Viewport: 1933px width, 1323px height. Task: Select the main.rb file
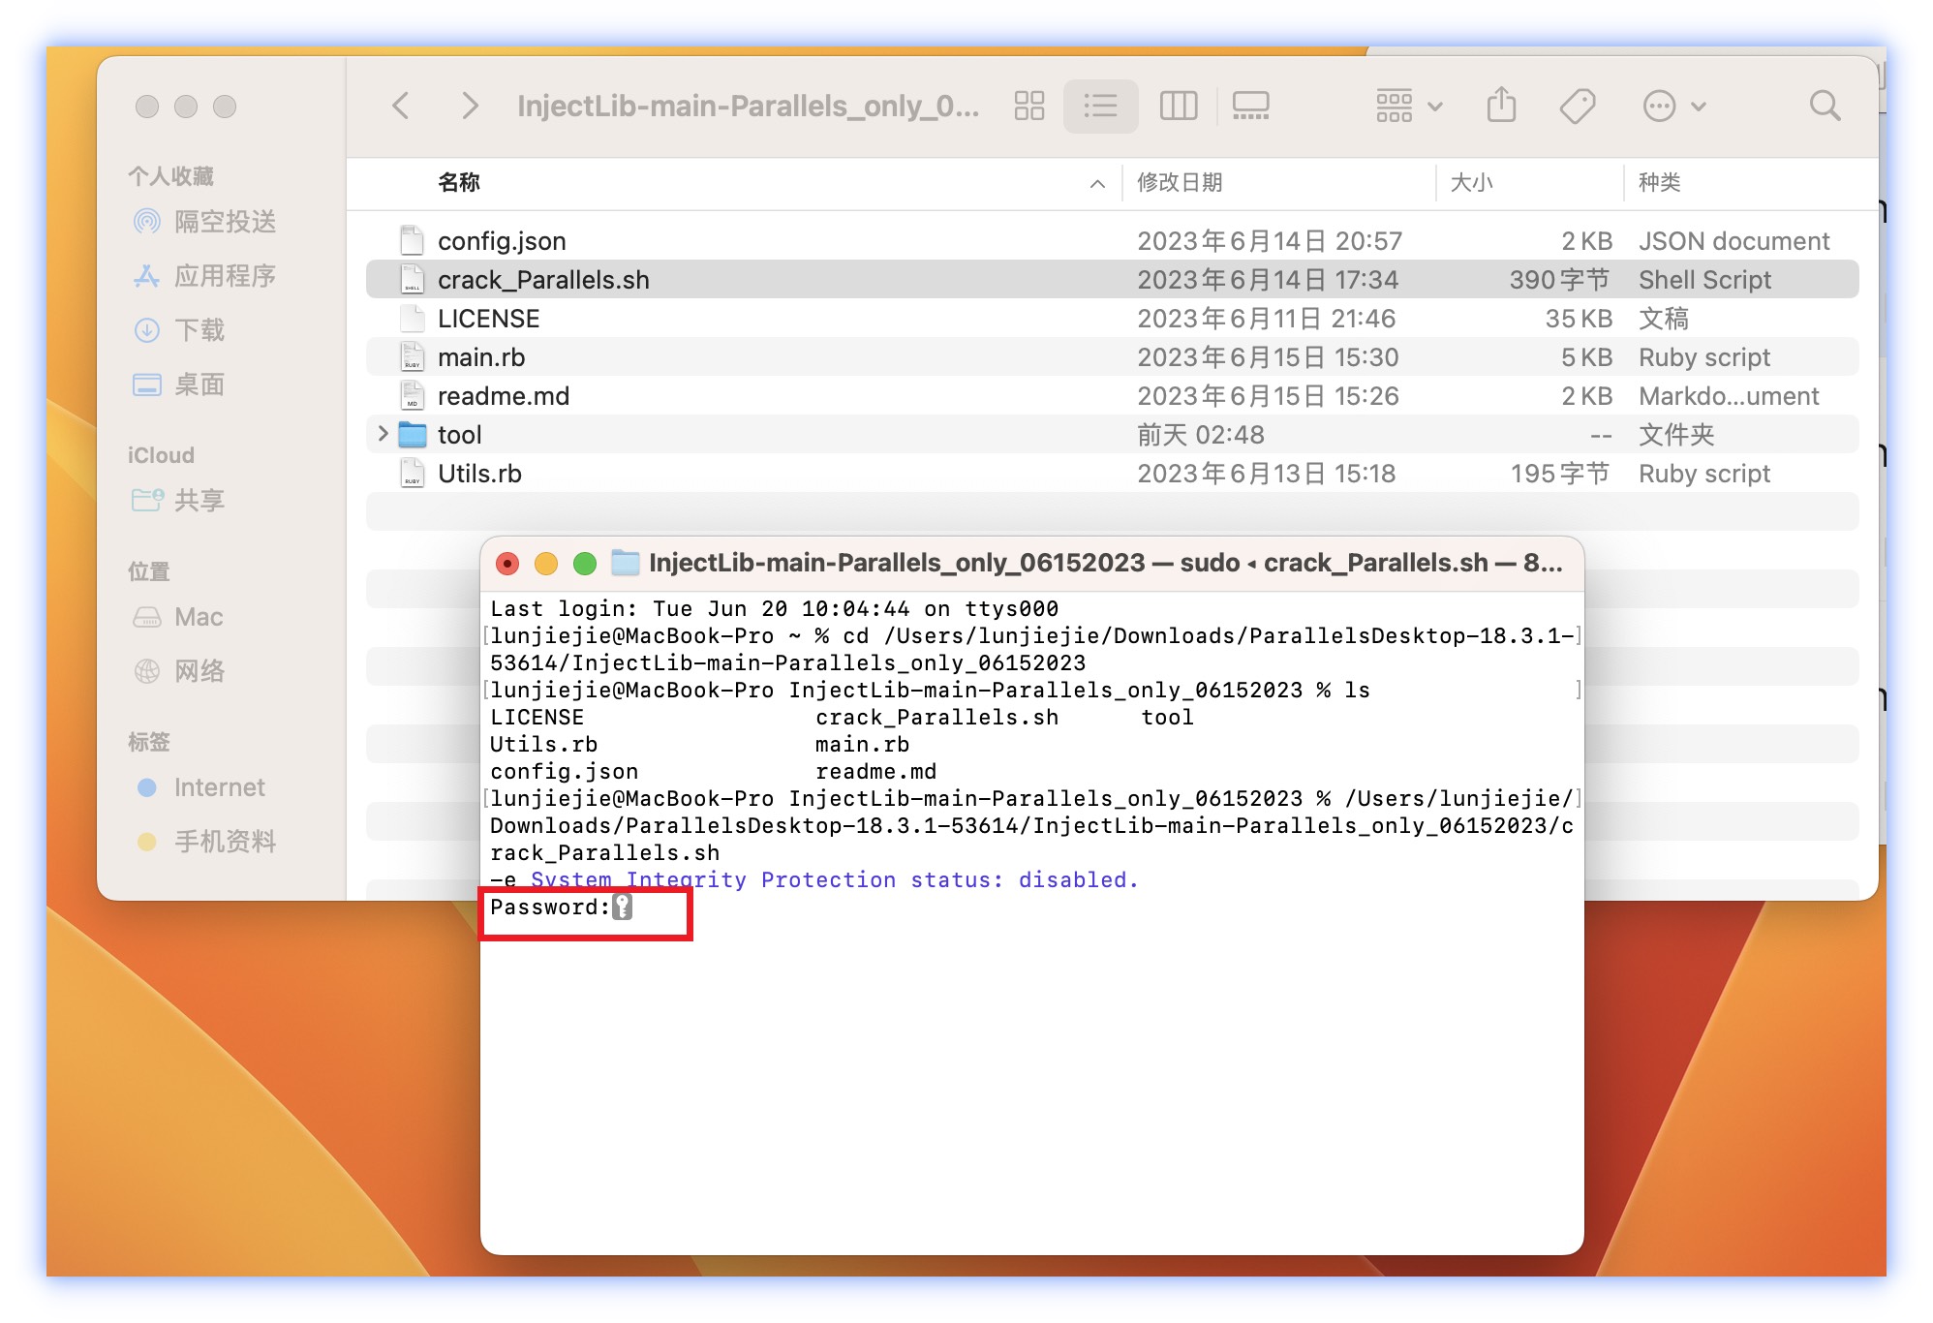tap(481, 357)
